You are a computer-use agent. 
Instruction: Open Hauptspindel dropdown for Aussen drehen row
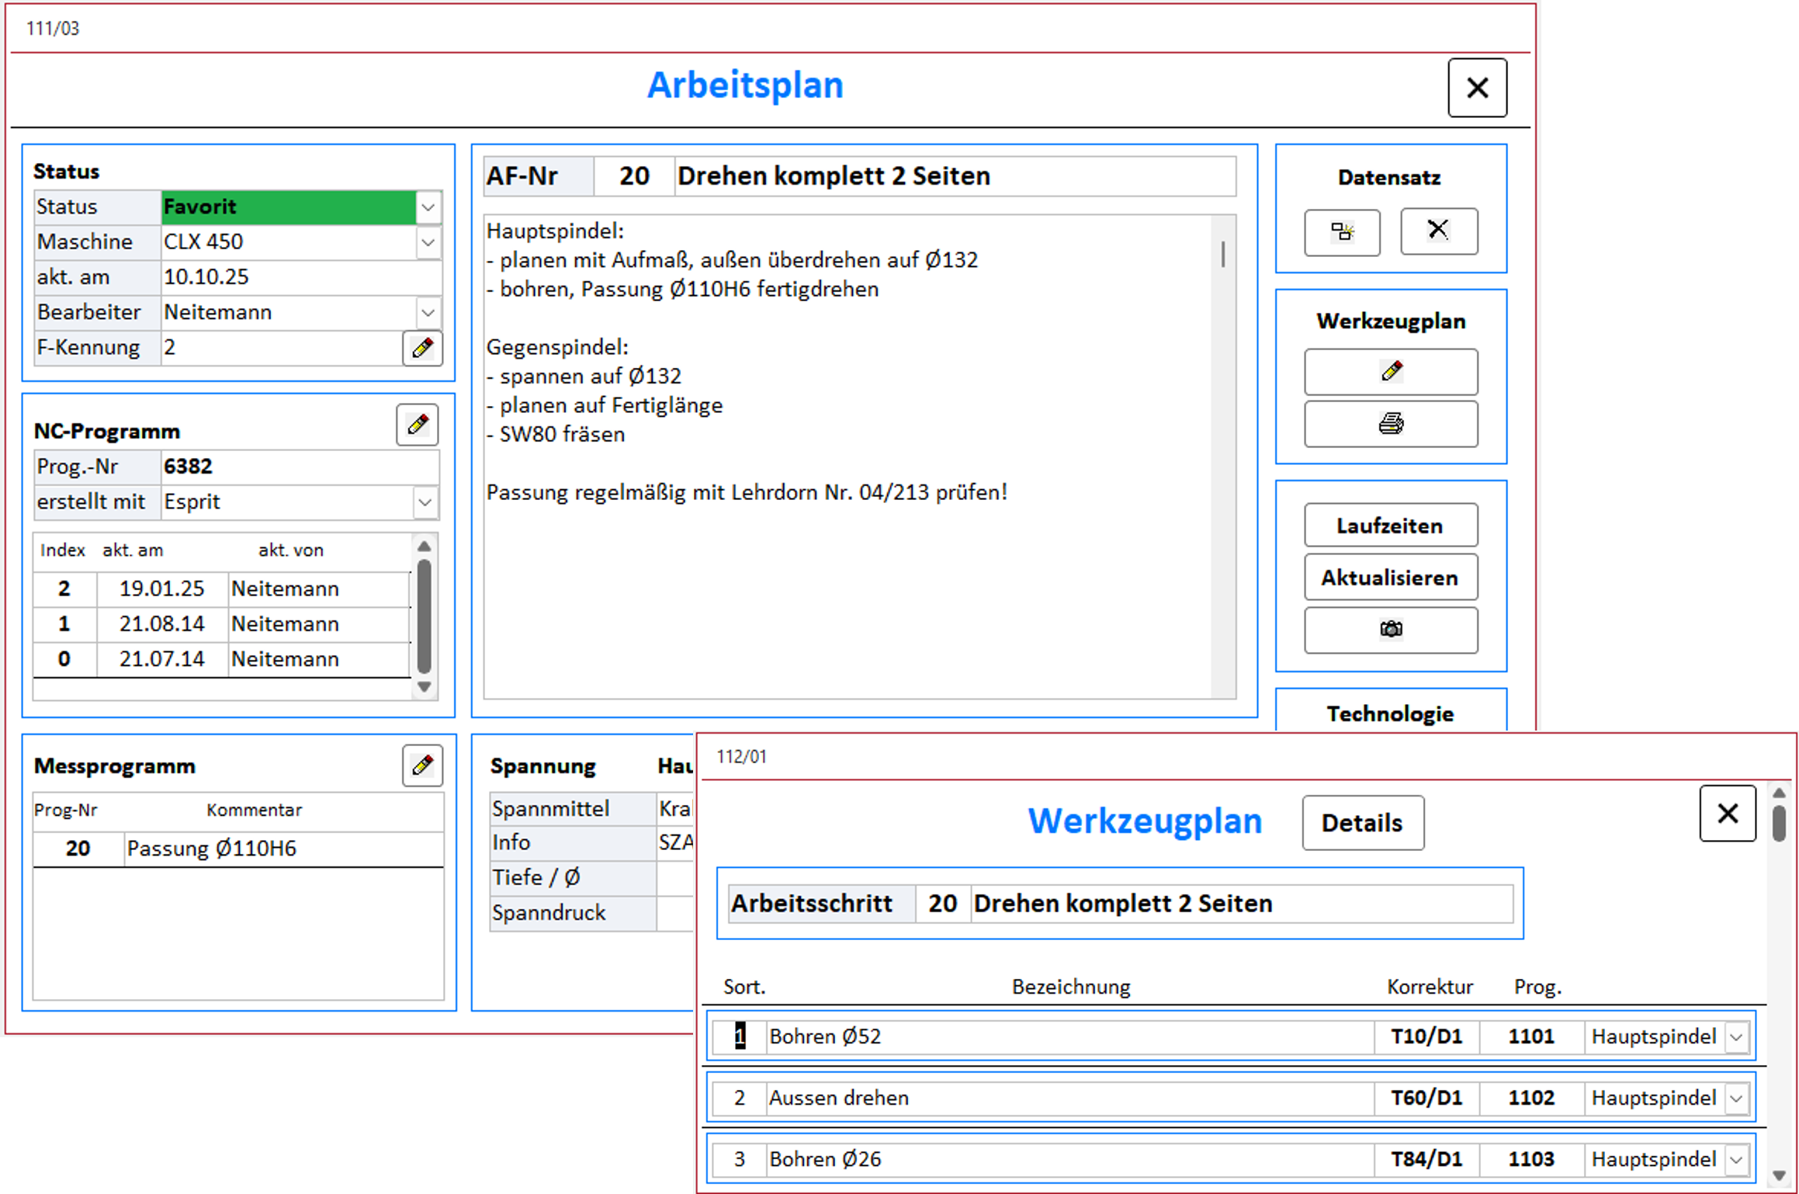(x=1737, y=1098)
